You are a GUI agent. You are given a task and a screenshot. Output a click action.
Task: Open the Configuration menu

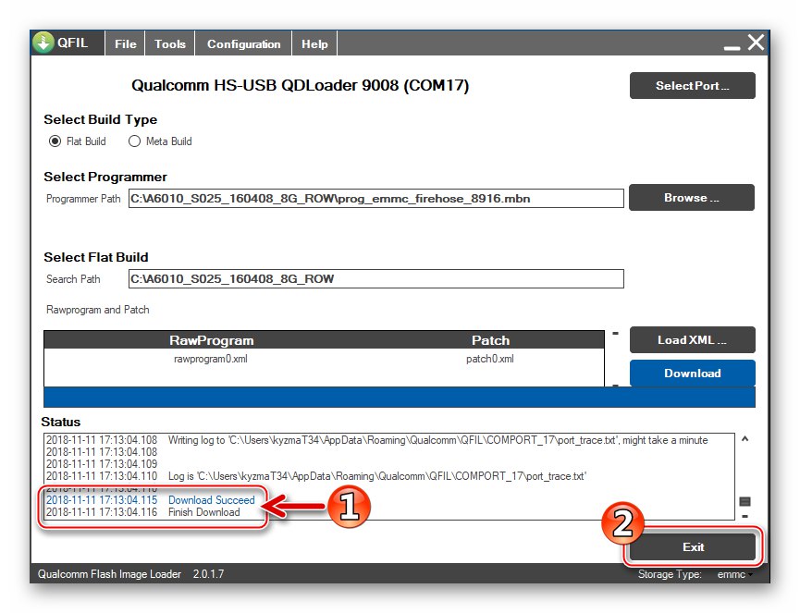tap(243, 43)
